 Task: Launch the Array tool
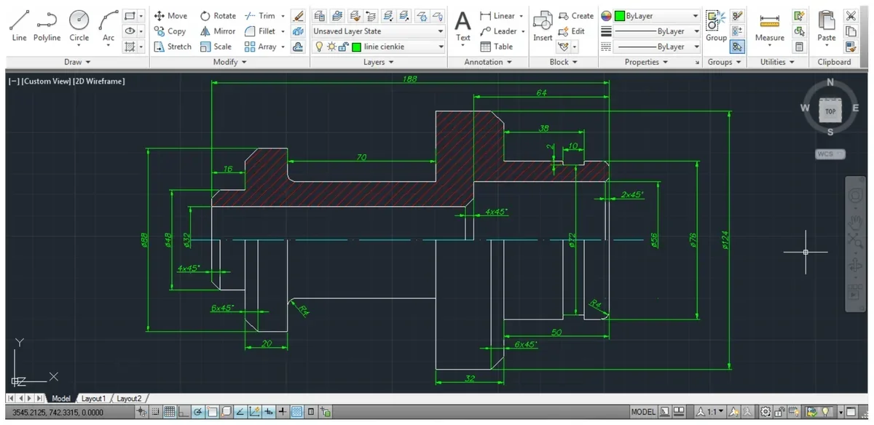pyautogui.click(x=260, y=47)
